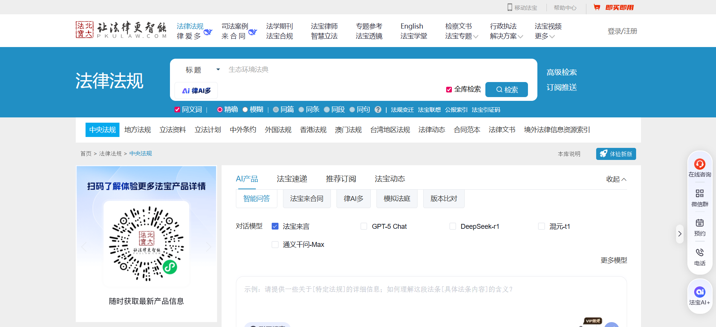Open the 中外条约 tab
The width and height of the screenshot is (716, 327).
(243, 130)
